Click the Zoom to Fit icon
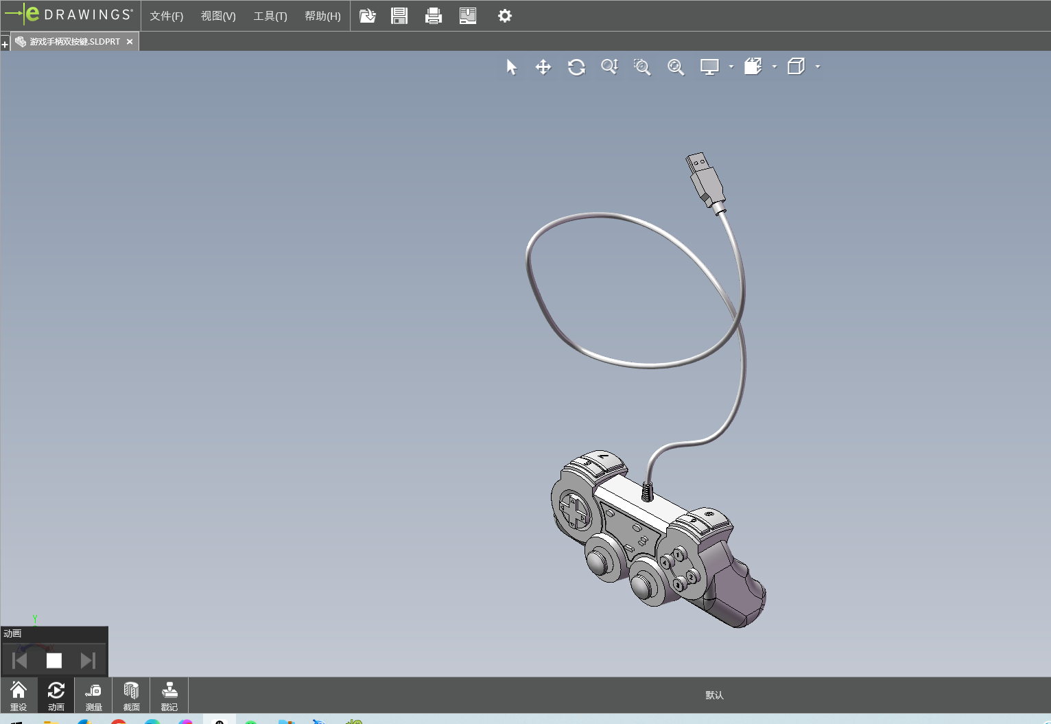1051x724 pixels. (676, 67)
